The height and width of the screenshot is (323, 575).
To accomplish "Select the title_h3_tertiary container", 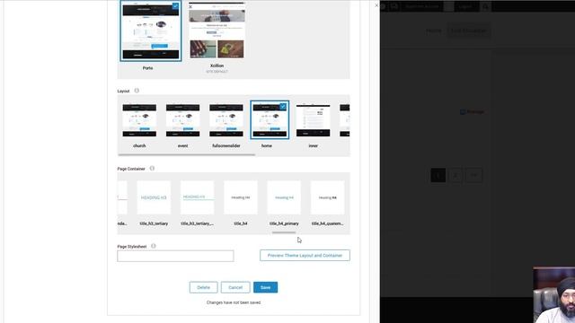I will 154,197.
